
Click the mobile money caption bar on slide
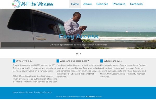(x=79, y=45)
